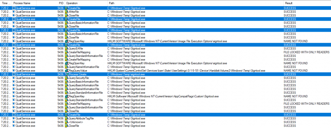Click the QuerySecurityFile operation icon
331x128 pixels.
tap(67, 78)
